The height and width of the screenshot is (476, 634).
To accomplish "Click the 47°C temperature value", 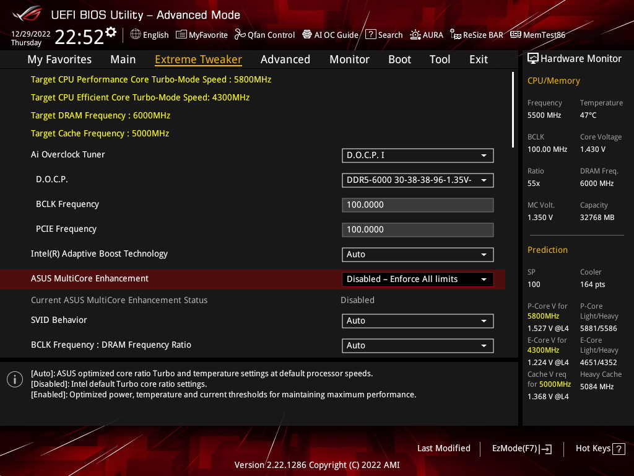I will (588, 115).
